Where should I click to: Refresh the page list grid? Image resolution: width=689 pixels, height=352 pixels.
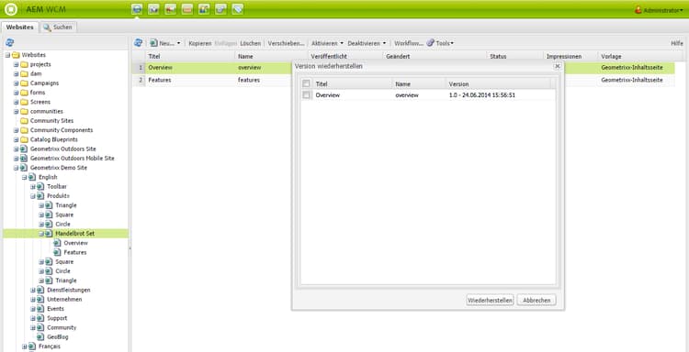click(138, 42)
